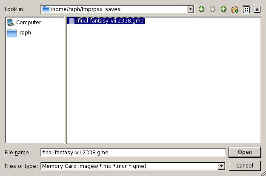Select the raph folder in sidebar

pyautogui.click(x=19, y=33)
